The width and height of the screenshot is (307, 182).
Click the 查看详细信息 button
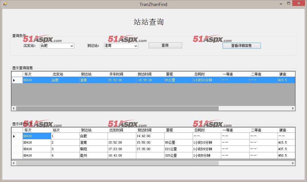tap(241, 45)
